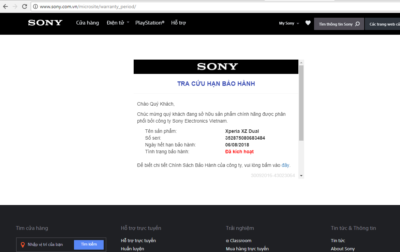The width and height of the screenshot is (400, 252).
Task: Open the α Classroom footer link
Action: pos(238,240)
